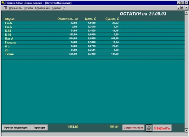The width and height of the screenshot is (189, 137).
Task: Click the ОСТАТКИ на 21.08.03 heading
Action: pos(143,14)
